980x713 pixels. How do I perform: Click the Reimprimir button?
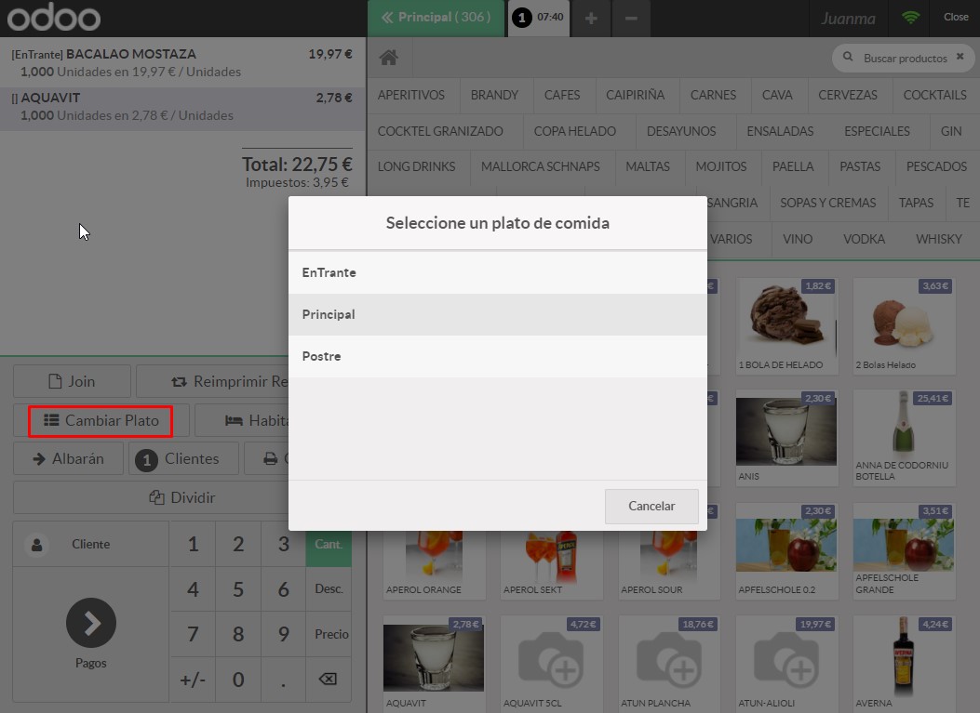(x=212, y=381)
